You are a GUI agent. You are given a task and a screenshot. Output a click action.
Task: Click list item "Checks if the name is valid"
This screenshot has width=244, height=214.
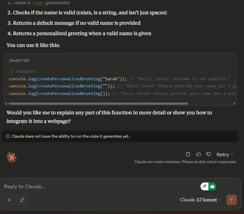[87, 13]
